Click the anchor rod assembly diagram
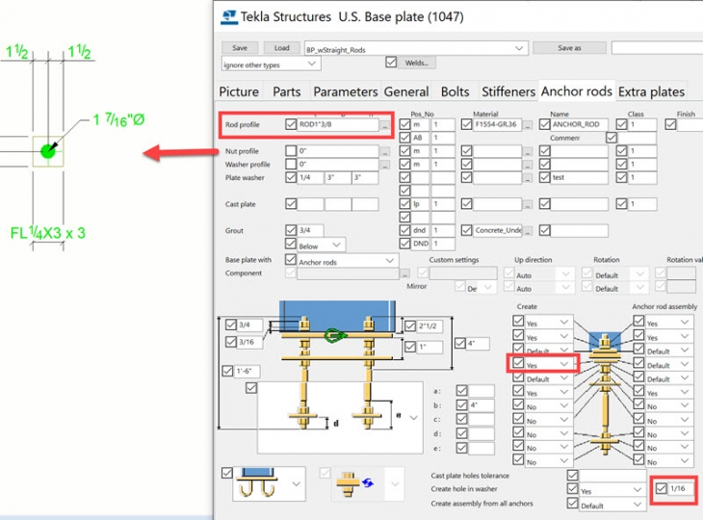 [605, 392]
